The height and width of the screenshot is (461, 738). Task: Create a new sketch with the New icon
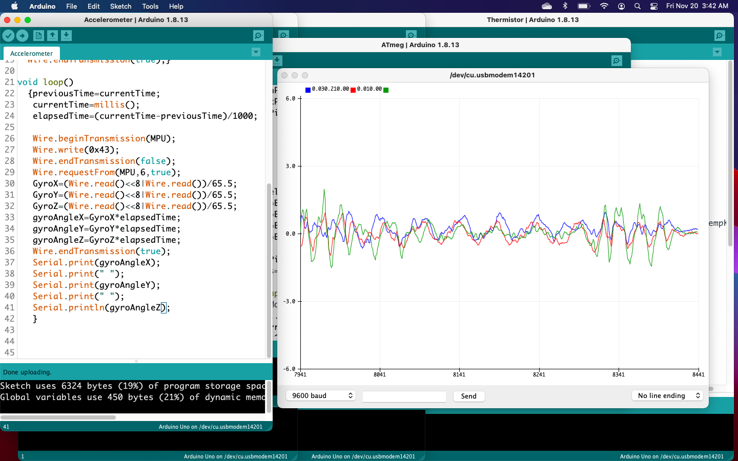(38, 35)
